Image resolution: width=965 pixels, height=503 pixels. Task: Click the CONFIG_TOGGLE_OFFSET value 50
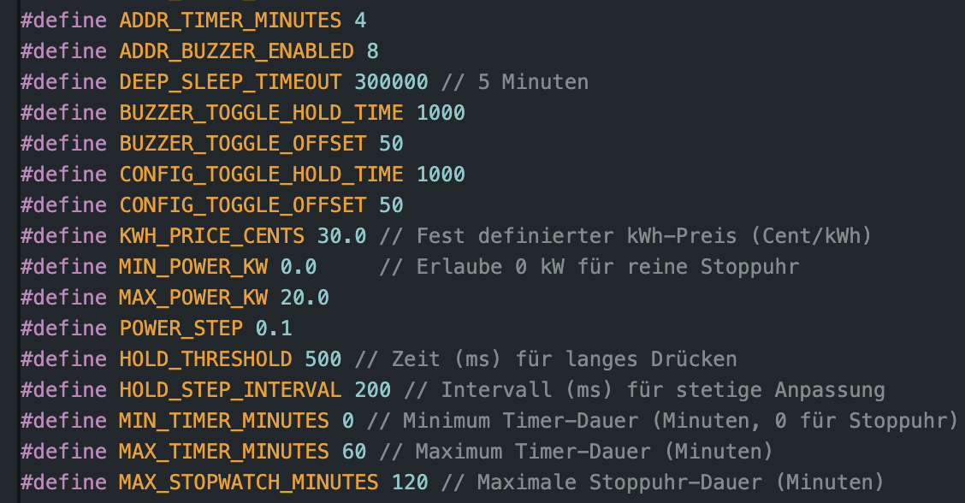[x=391, y=205]
